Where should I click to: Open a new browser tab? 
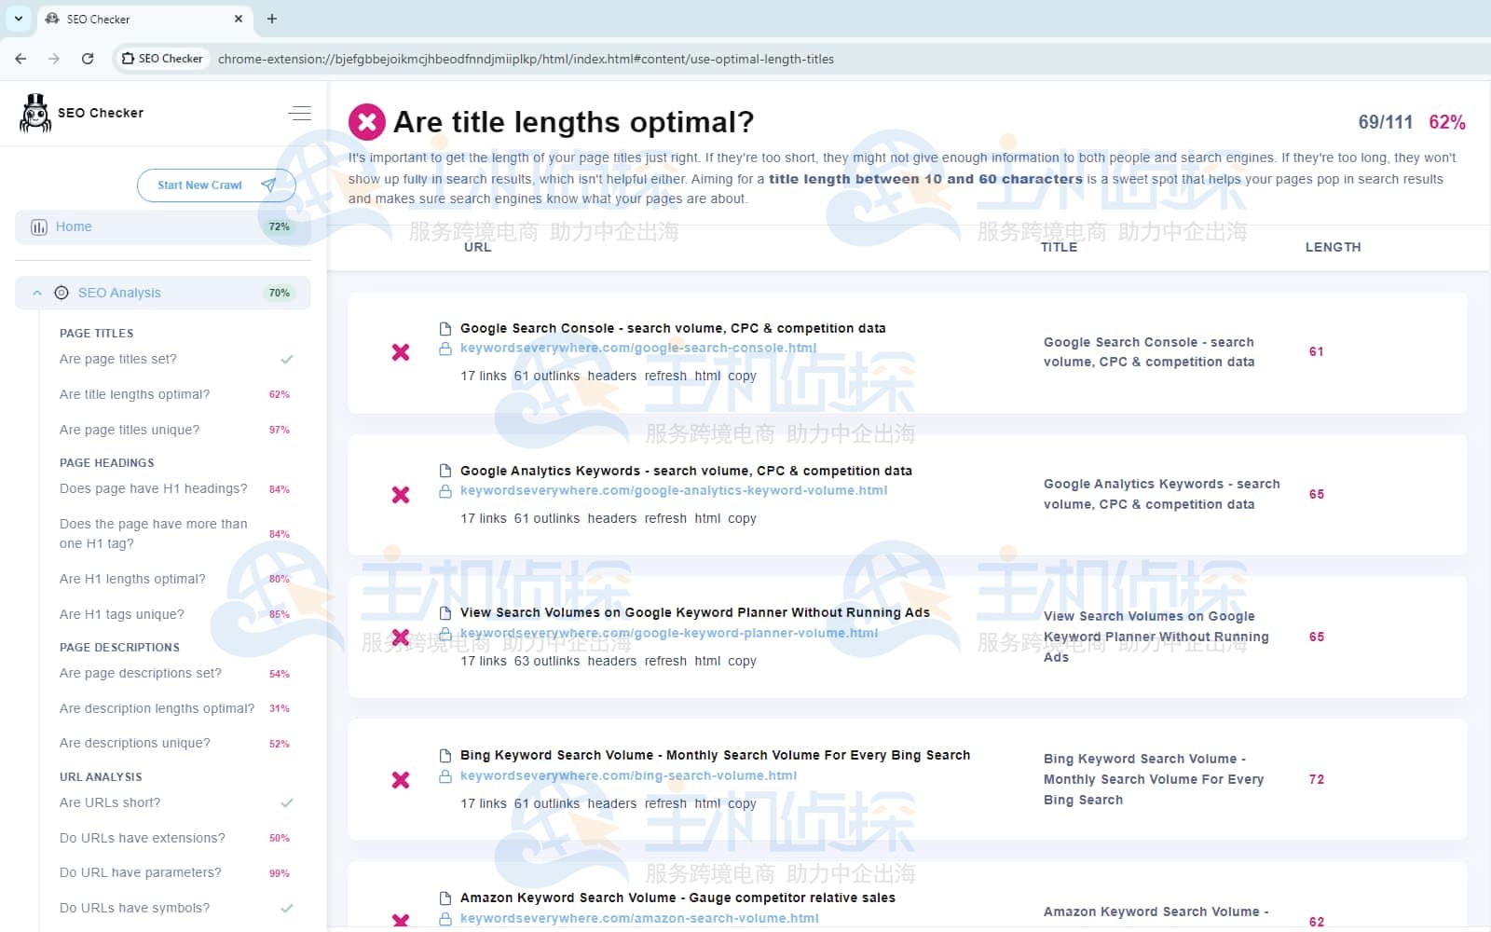pyautogui.click(x=272, y=19)
